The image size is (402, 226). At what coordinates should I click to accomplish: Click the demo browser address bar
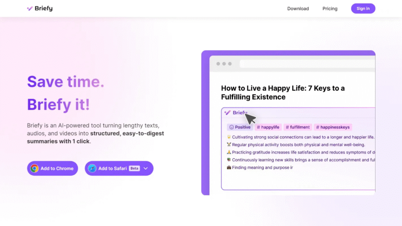(x=307, y=64)
